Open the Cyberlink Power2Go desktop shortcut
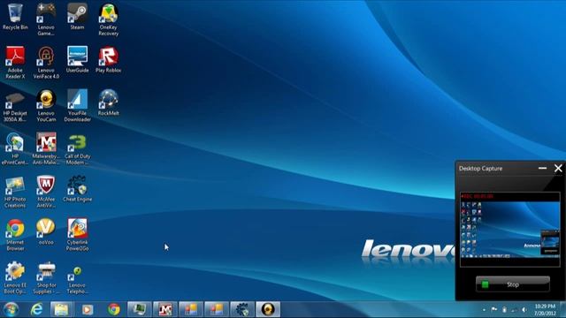566x318 pixels. tap(77, 234)
